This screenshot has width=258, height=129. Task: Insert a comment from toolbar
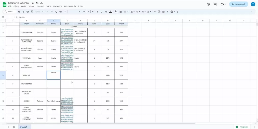click(159, 12)
